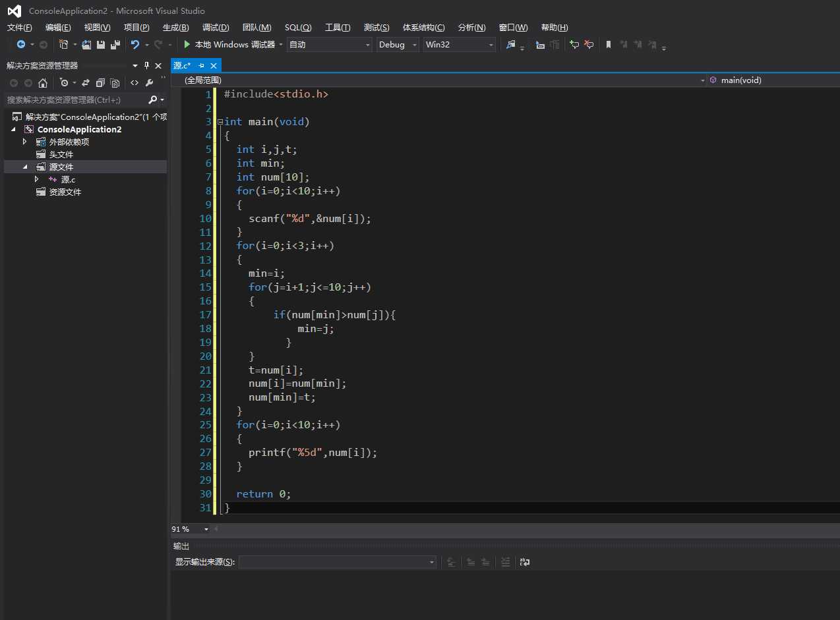Image resolution: width=840 pixels, height=620 pixels.
Task: Close the 源.c* editor tab
Action: 214,66
